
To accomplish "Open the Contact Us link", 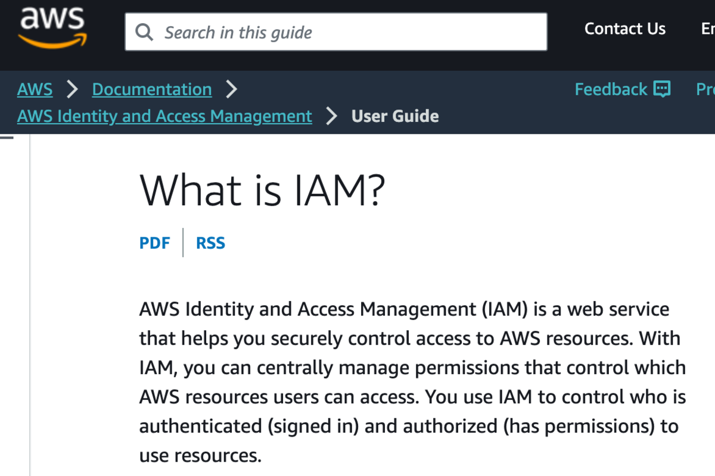I will tap(625, 29).
